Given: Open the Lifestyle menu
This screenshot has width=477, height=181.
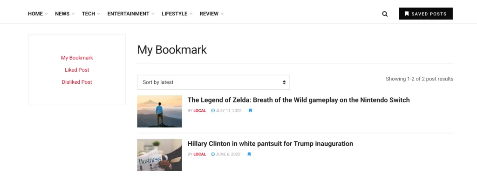Looking at the screenshot, I should tap(177, 13).
